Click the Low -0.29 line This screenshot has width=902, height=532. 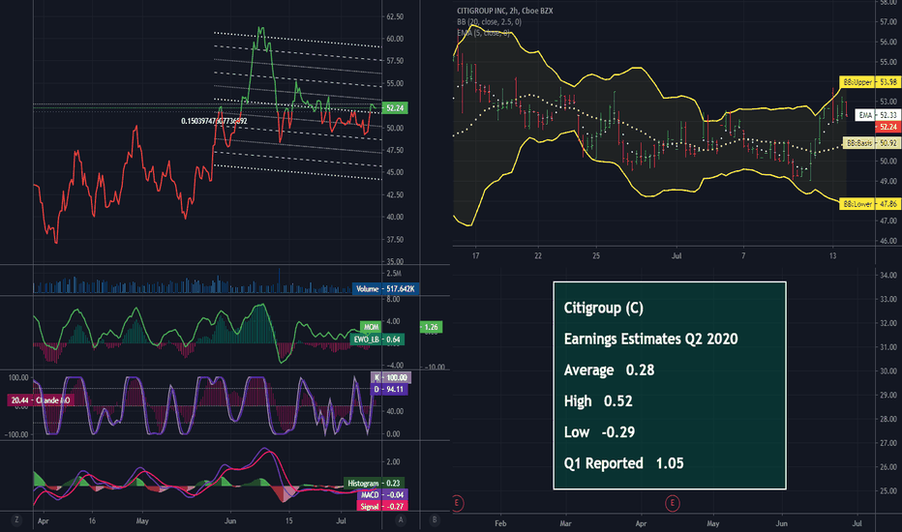coord(599,432)
